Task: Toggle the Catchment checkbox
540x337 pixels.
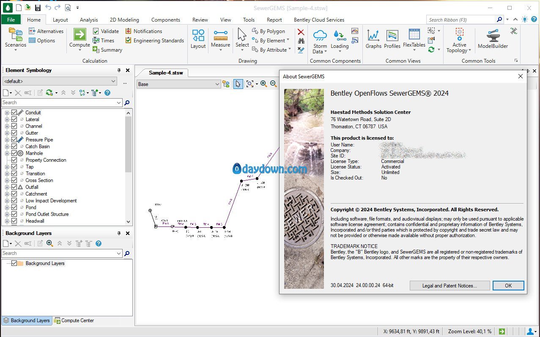Action: point(14,194)
